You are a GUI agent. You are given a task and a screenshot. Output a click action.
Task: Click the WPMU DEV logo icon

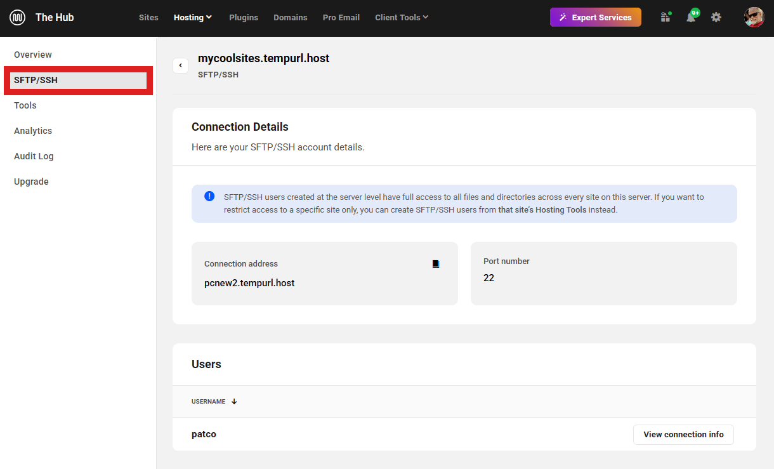pyautogui.click(x=17, y=18)
